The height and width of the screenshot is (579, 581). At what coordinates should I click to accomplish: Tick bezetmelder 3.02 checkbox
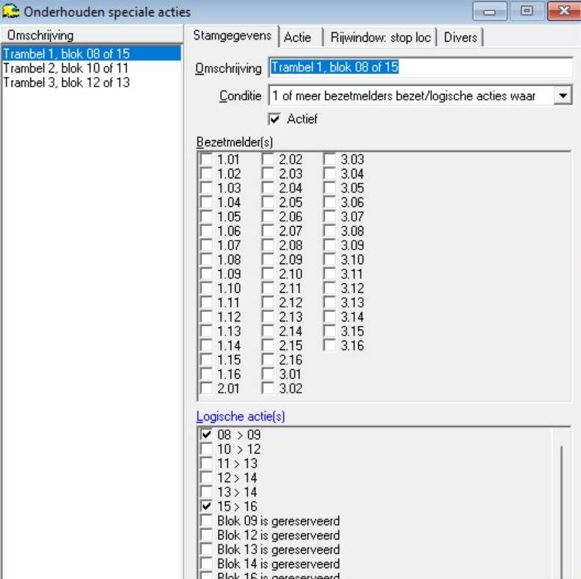tap(268, 388)
